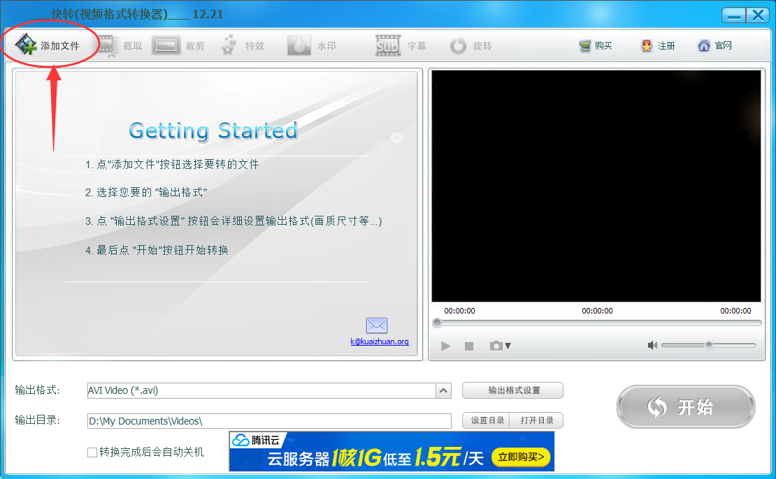
Task: Click step 1 text about 添加文件
Action: [172, 164]
